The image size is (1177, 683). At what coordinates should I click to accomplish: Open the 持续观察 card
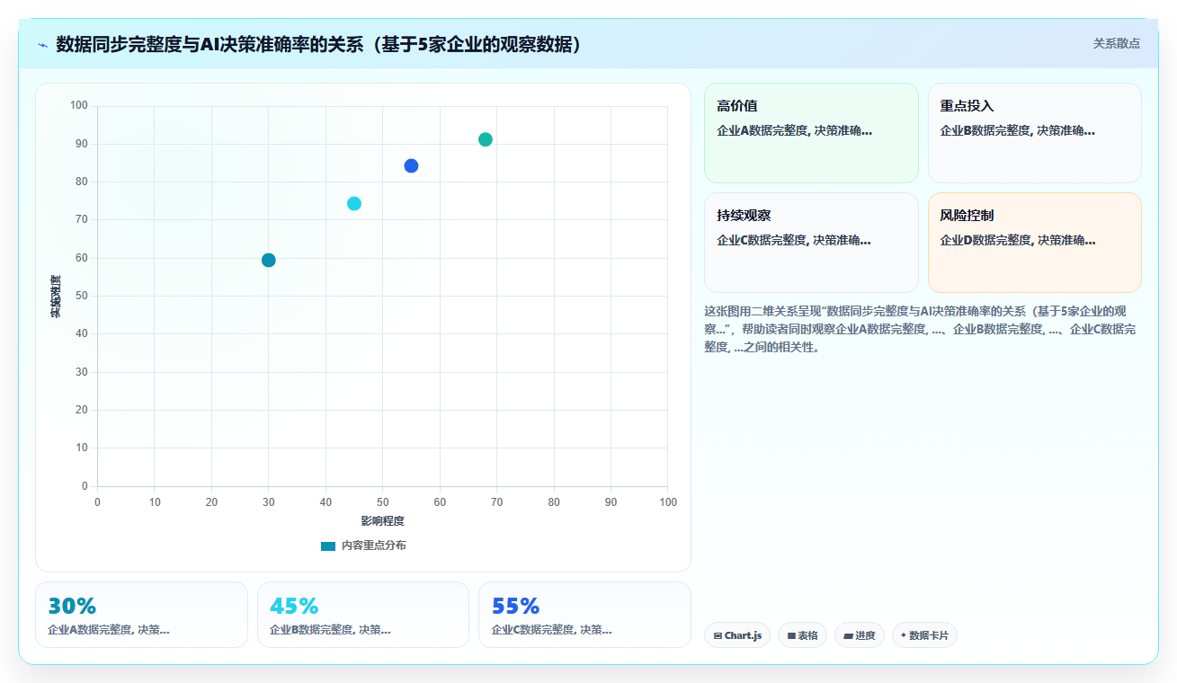[811, 243]
